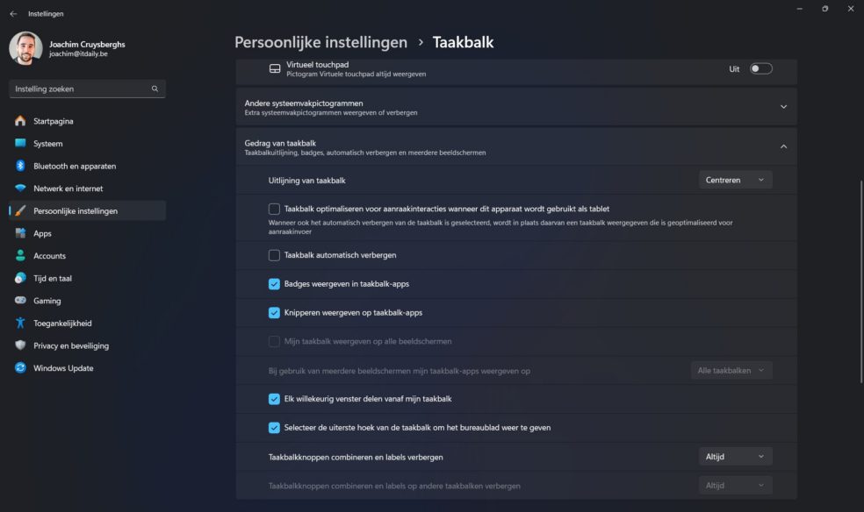Click the Windows Update icon in sidebar
Image resolution: width=864 pixels, height=512 pixels.
point(20,368)
